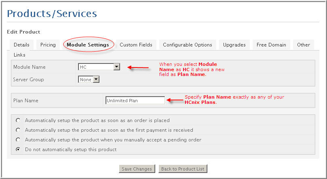
Task: Select the Module Settings tab
Action: (x=88, y=45)
